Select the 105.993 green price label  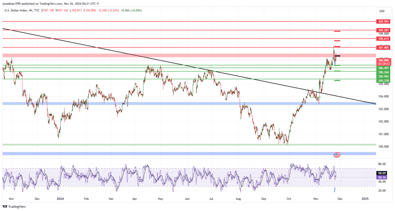click(x=383, y=76)
